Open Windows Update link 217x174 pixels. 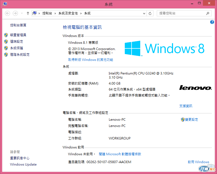coord(23,164)
